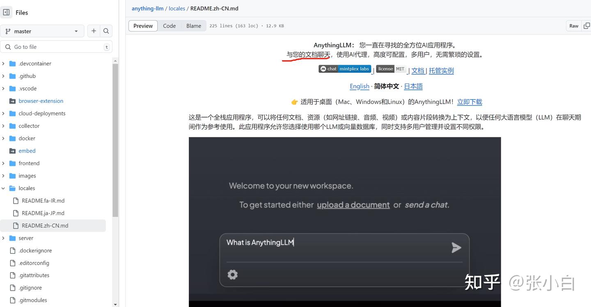The height and width of the screenshot is (307, 591).
Task: Click the Go to file search field
Action: pyautogui.click(x=57, y=46)
